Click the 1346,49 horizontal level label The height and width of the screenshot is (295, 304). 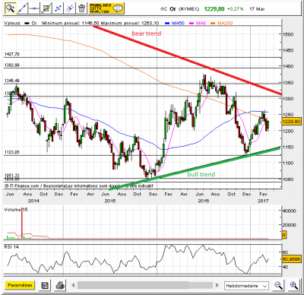click(x=12, y=81)
